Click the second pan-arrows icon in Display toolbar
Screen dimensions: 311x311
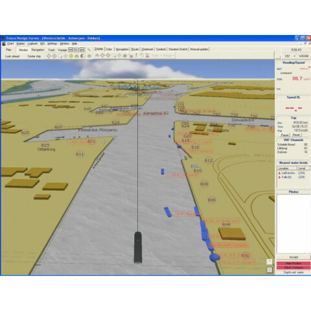tap(108, 56)
